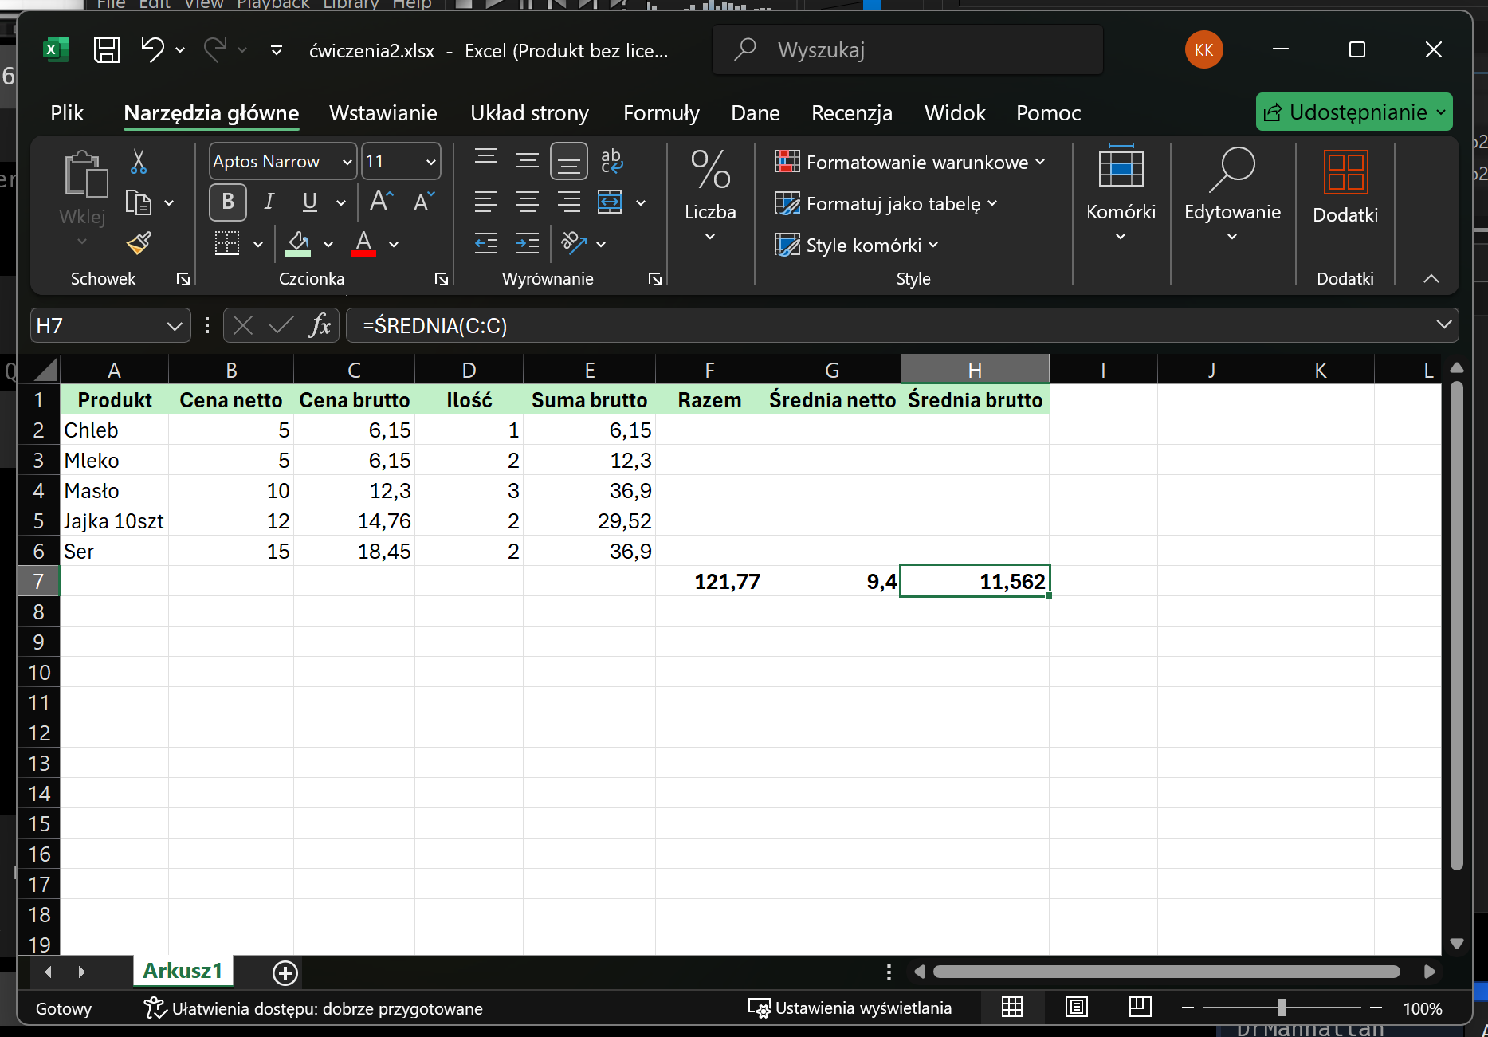Open the font name dropdown Aptos Narrow
The height and width of the screenshot is (1037, 1488).
coord(347,162)
